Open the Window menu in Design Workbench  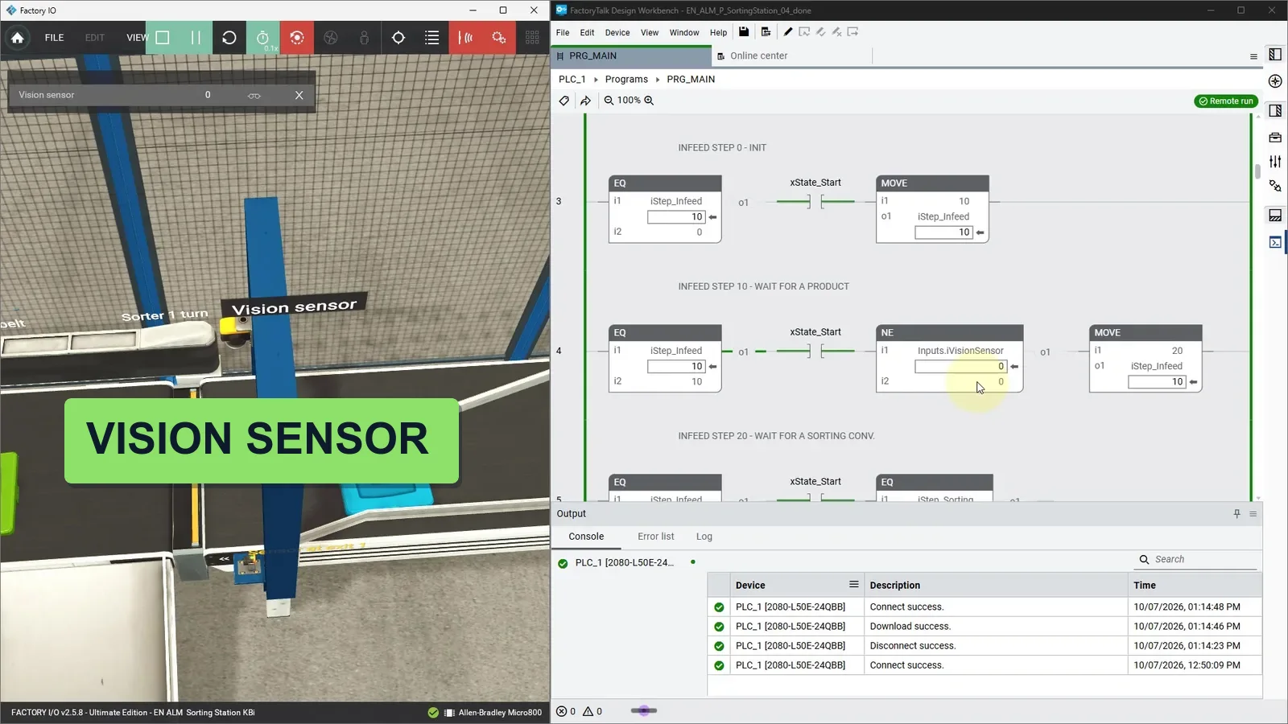[x=684, y=33]
